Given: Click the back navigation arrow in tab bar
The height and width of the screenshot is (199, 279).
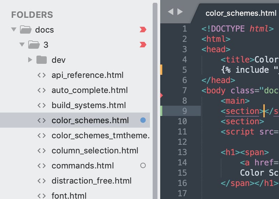Looking at the screenshot, I should (171, 12).
